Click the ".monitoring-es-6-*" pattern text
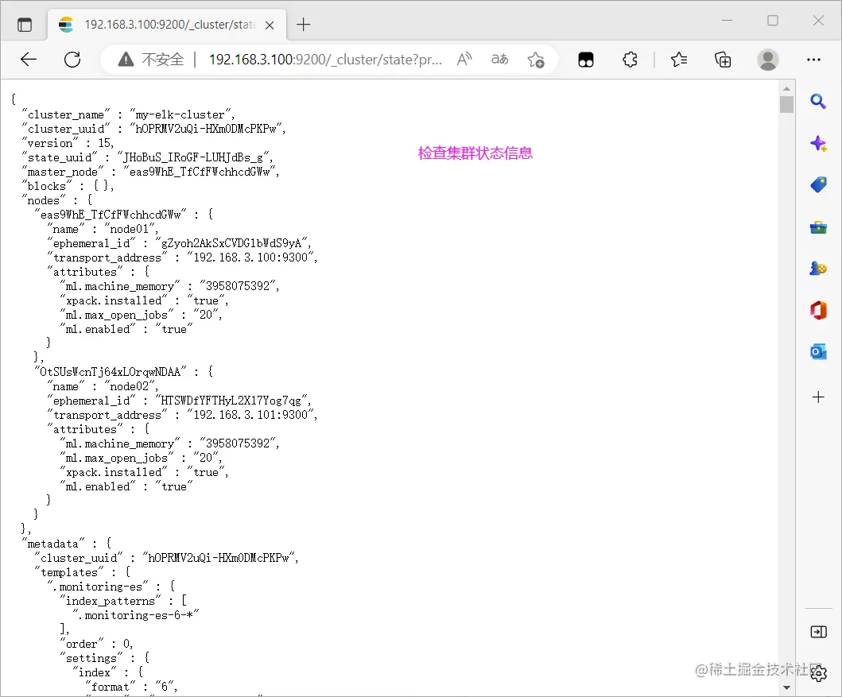This screenshot has height=697, width=842. click(136, 615)
